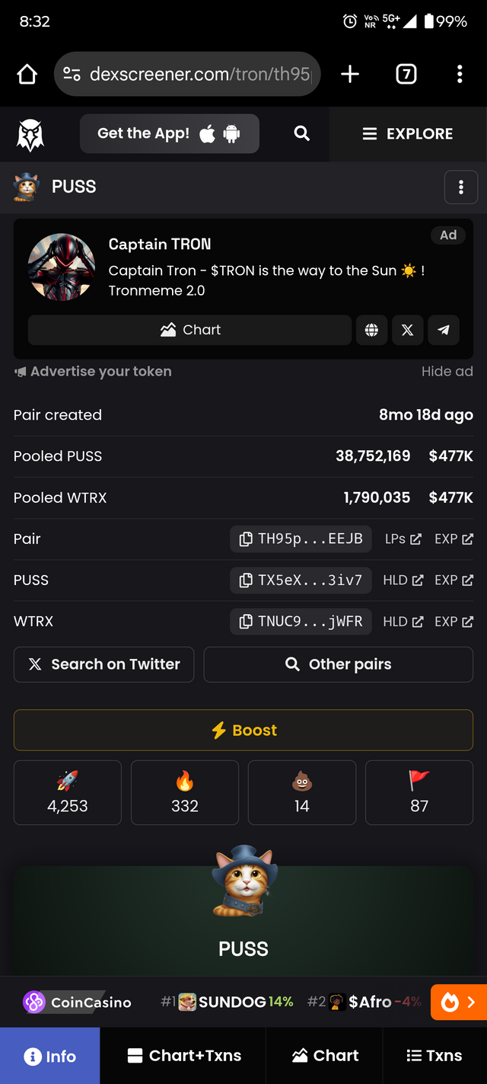The height and width of the screenshot is (1084, 487).
Task: Open Chrome's three-dot overflow menu
Action: [x=460, y=74]
